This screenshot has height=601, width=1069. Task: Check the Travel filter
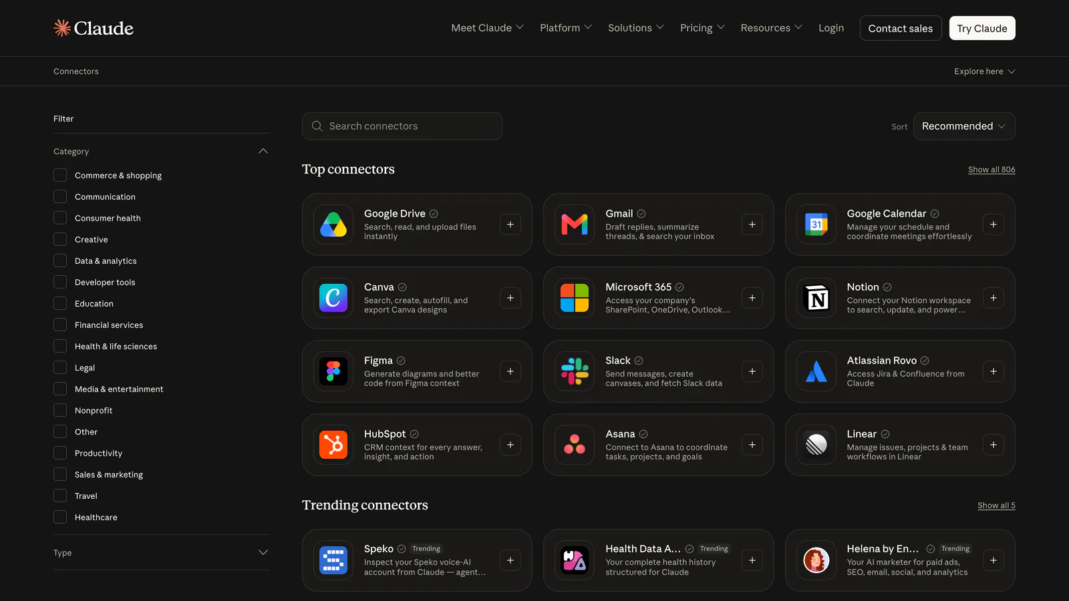pos(60,495)
